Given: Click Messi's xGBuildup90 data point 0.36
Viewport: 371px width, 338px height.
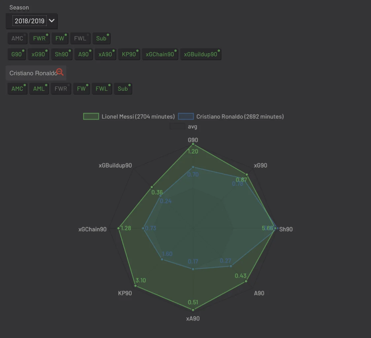Looking at the screenshot, I should (x=152, y=187).
